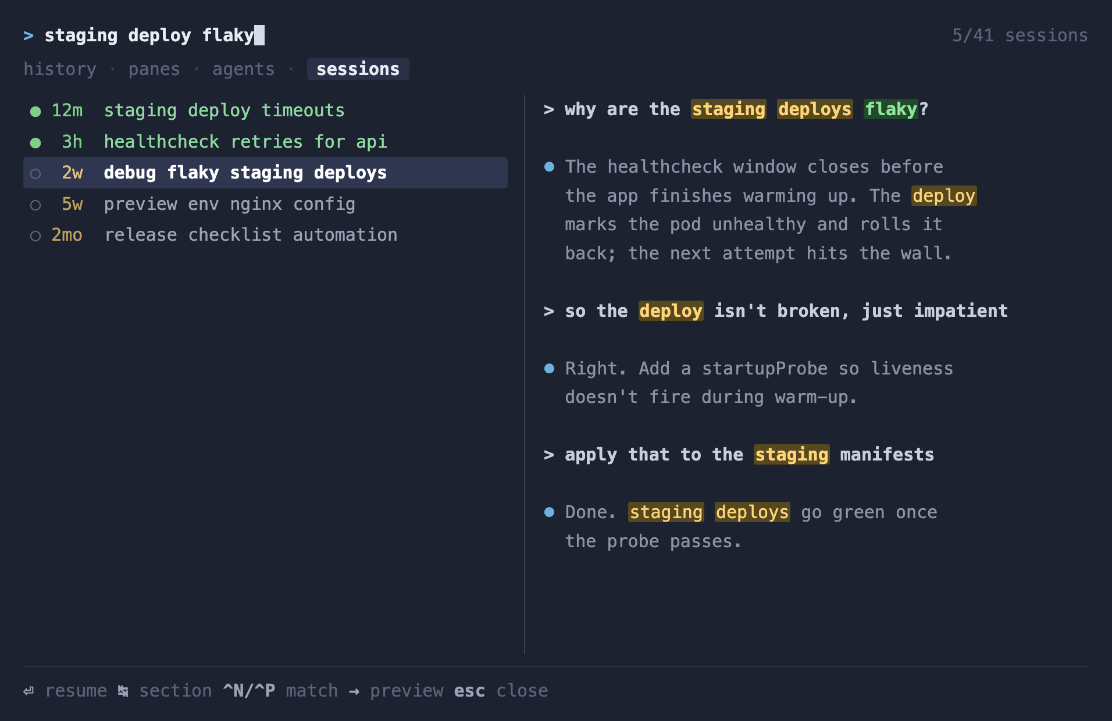The height and width of the screenshot is (721, 1112).
Task: Open the agents tab
Action: [x=243, y=69]
